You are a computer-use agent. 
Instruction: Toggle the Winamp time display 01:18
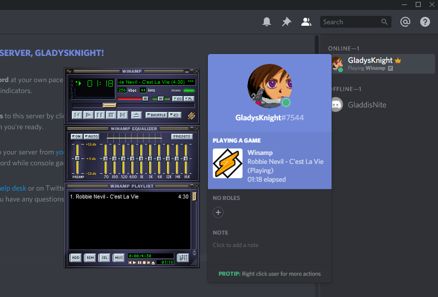(100, 83)
